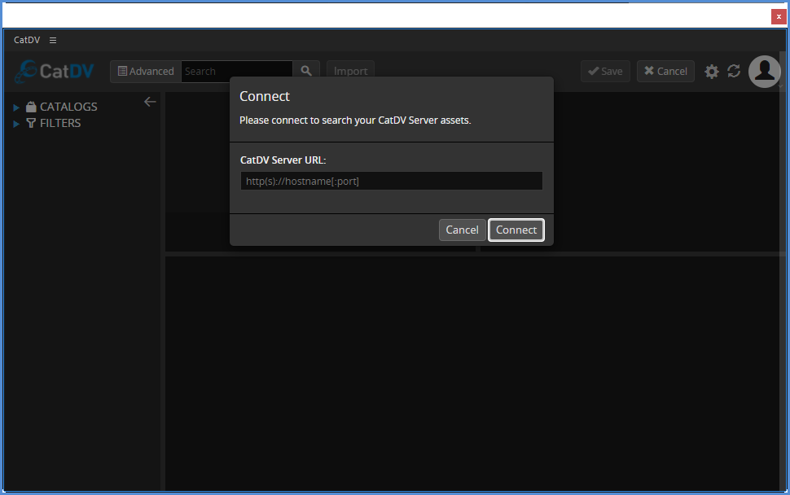Expand the FILTERS tree node
Image resolution: width=790 pixels, height=495 pixels.
(16, 124)
